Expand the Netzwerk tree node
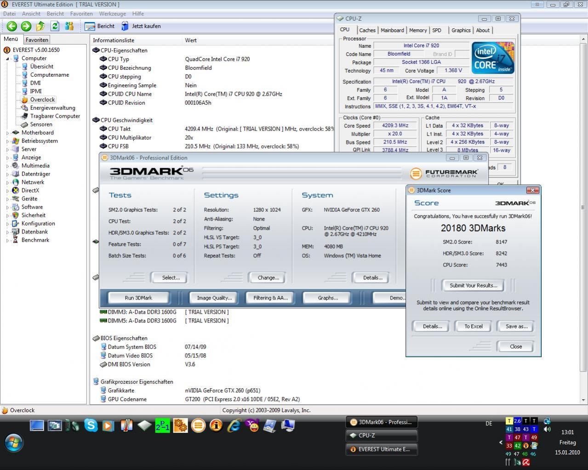588x470 pixels. pos(7,182)
